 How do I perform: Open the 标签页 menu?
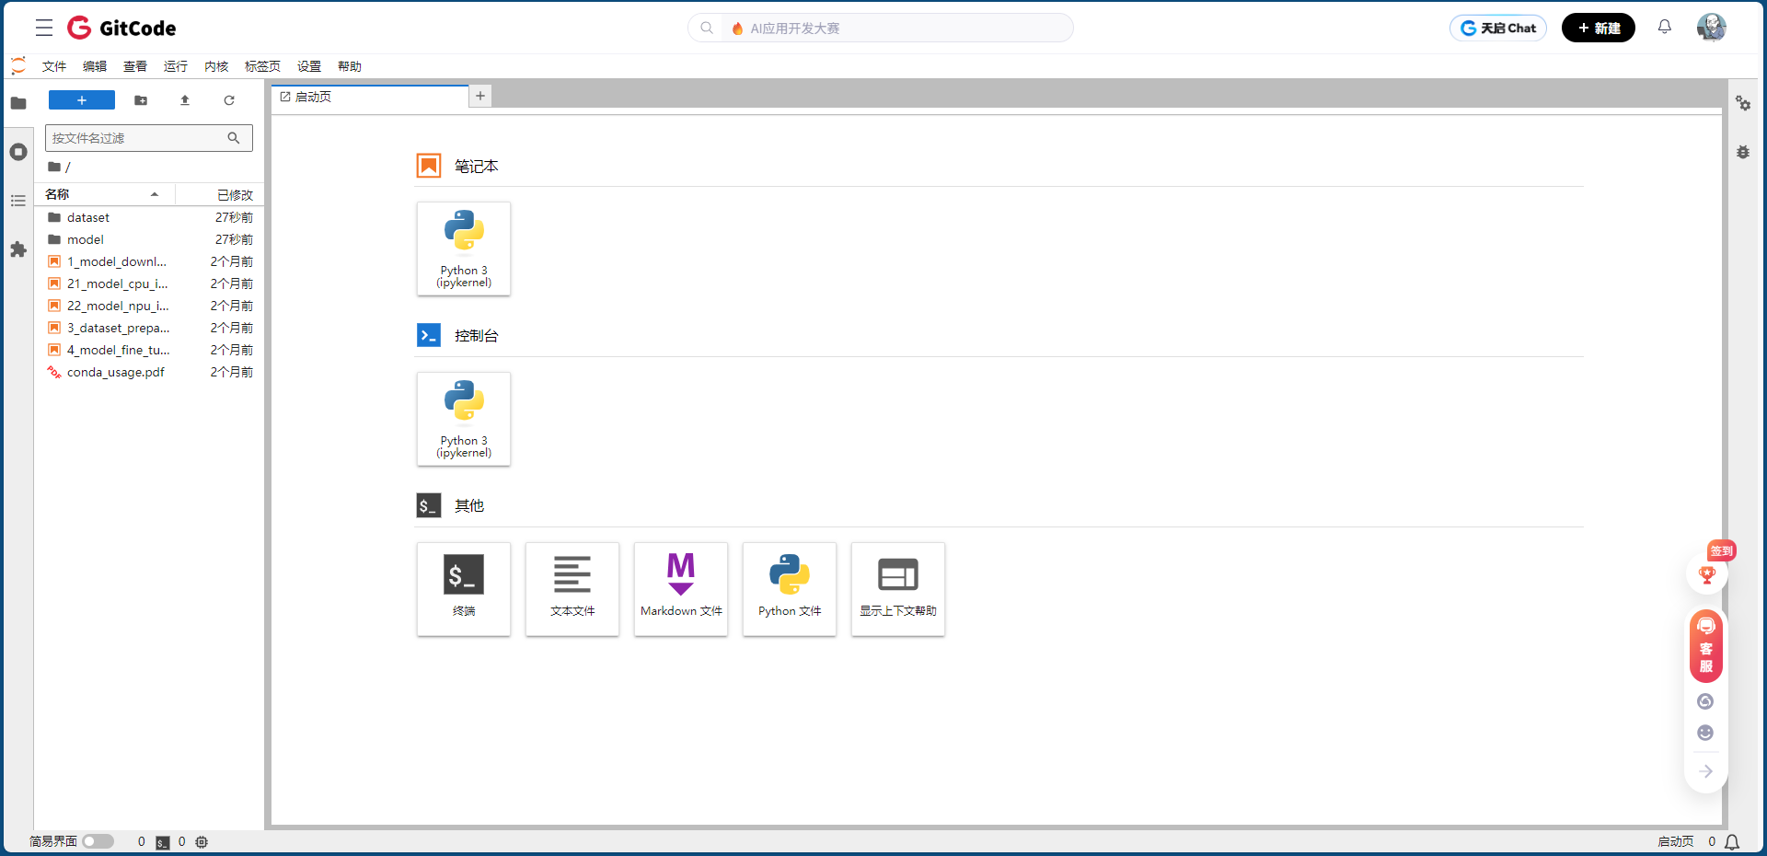pos(262,66)
